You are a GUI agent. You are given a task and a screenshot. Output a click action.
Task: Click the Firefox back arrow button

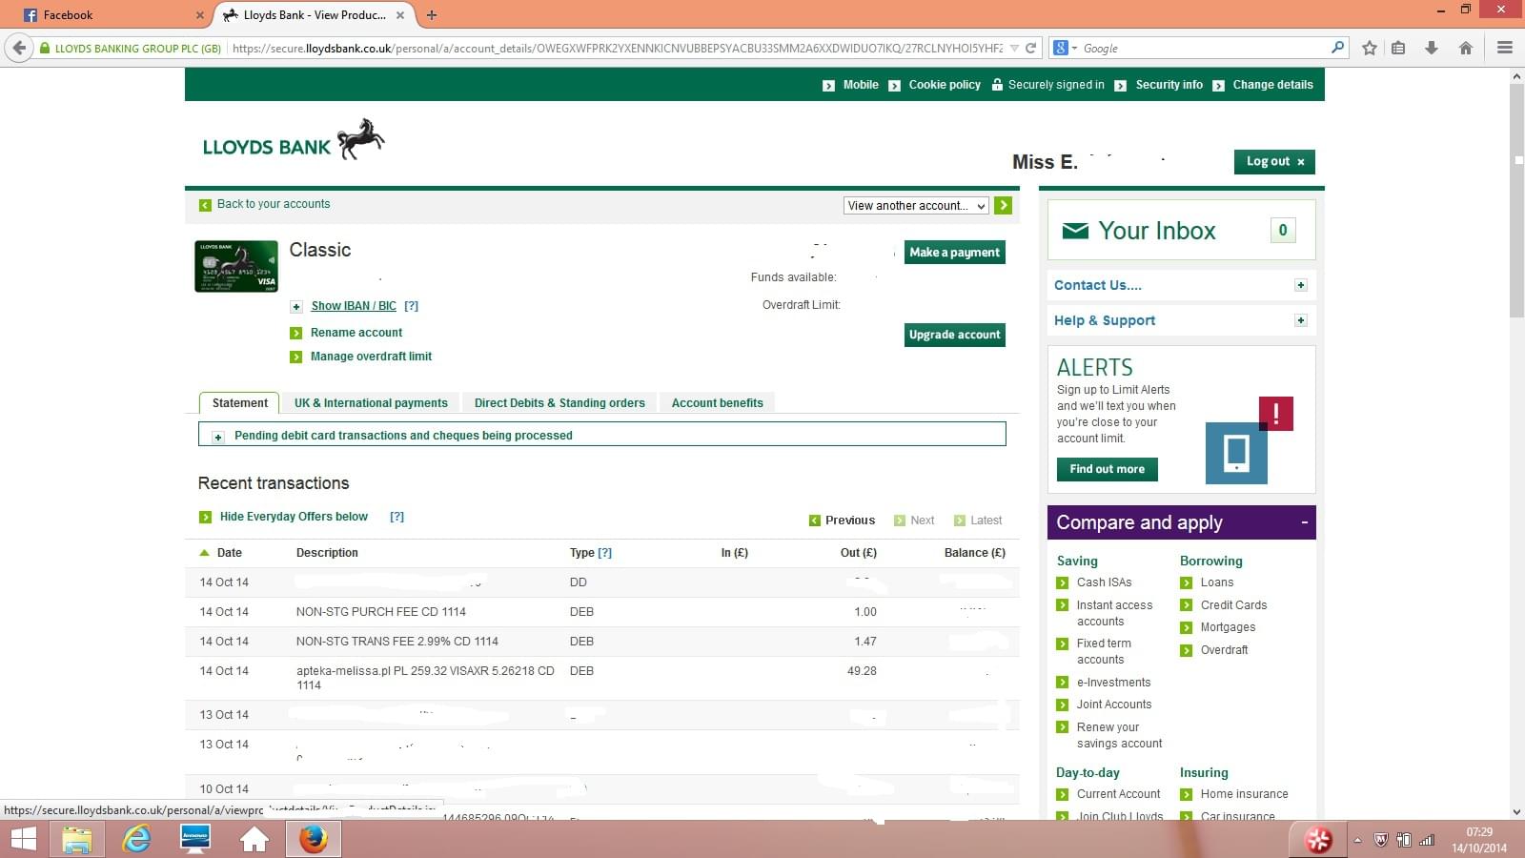19,48
